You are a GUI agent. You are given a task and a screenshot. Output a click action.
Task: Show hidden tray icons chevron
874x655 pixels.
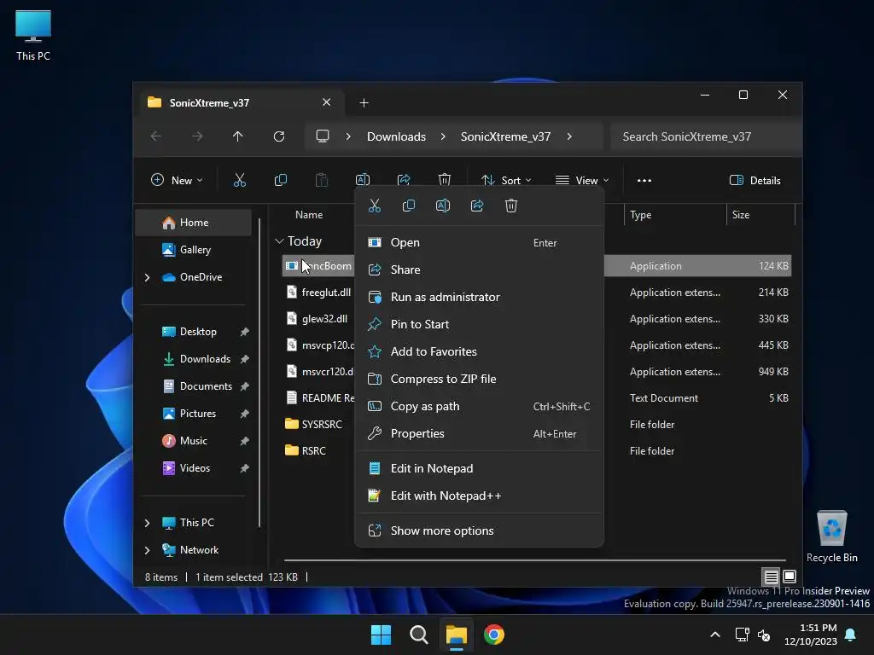coord(715,635)
